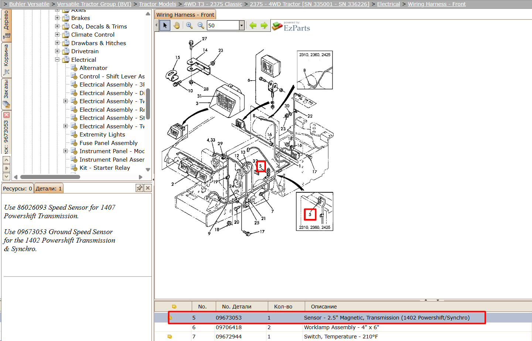Image resolution: width=532 pixels, height=341 pixels.
Task: Select the Wiring Harness - Front tab
Action: [185, 15]
